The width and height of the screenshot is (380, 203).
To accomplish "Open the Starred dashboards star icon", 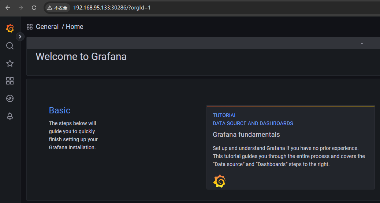I will [x=10, y=64].
